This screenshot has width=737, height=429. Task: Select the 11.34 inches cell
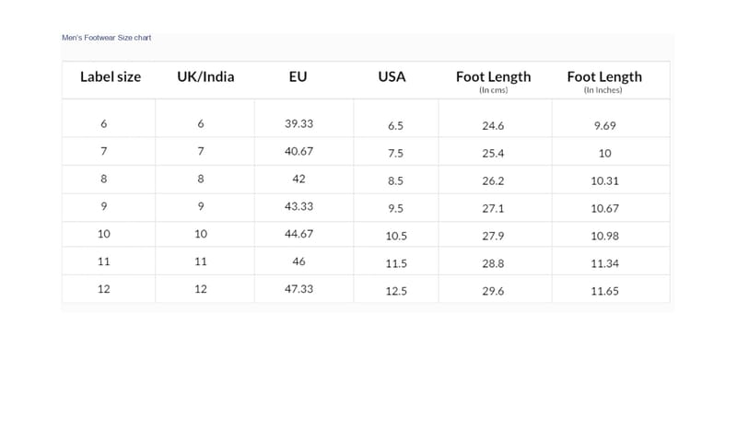tap(604, 264)
